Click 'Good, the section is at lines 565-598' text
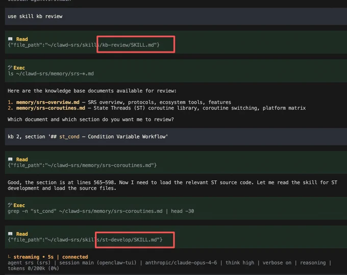Image resolution: width=347 pixels, height=275 pixels. [172, 185]
